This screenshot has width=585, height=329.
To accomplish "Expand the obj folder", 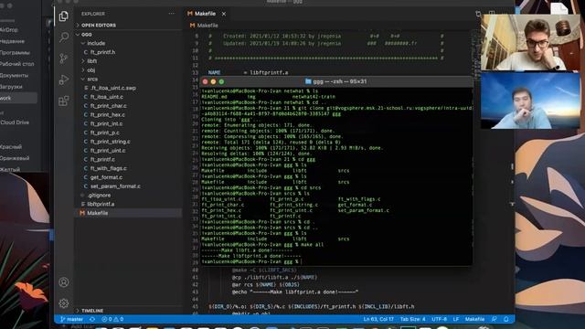I will coord(91,69).
